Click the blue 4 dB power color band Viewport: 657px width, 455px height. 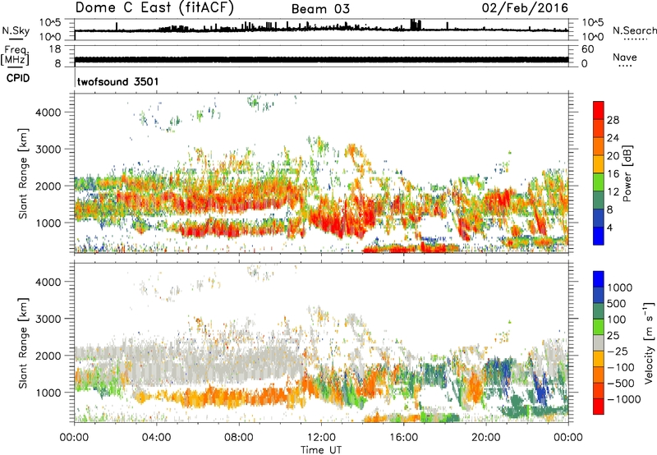[599, 236]
